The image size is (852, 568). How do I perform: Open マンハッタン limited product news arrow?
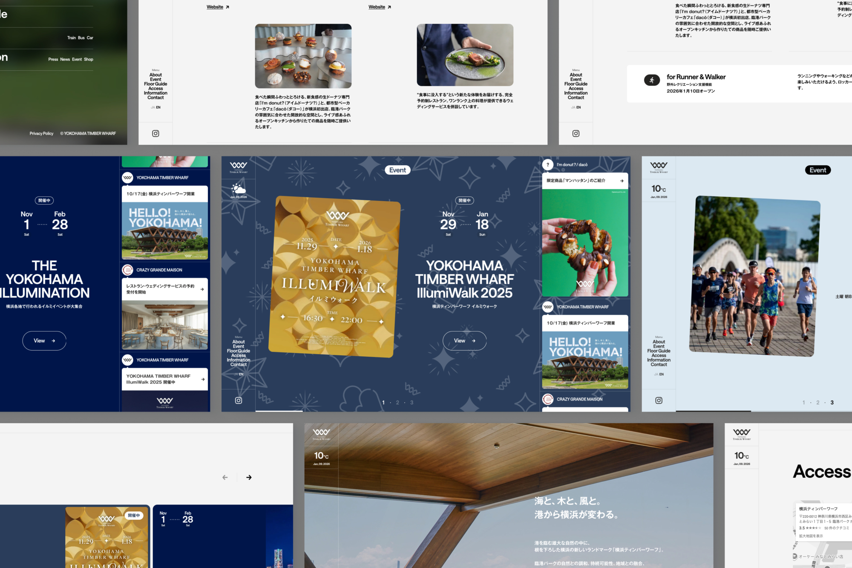click(622, 181)
